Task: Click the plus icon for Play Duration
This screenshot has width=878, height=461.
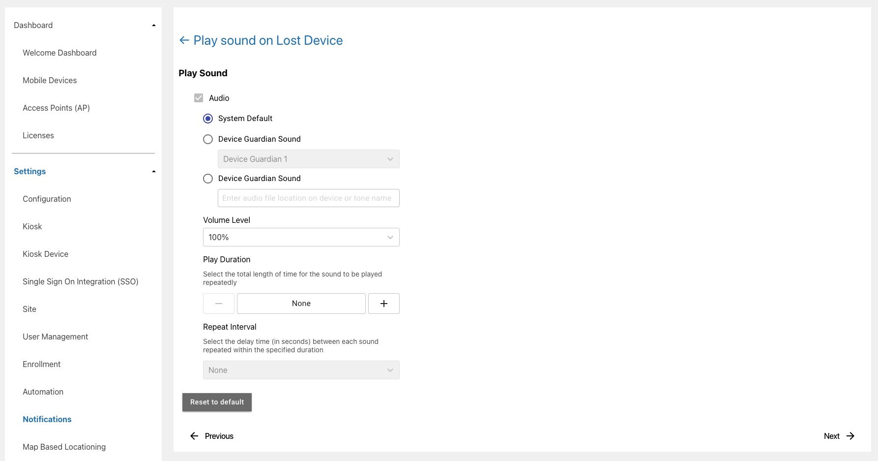Action: 383,304
